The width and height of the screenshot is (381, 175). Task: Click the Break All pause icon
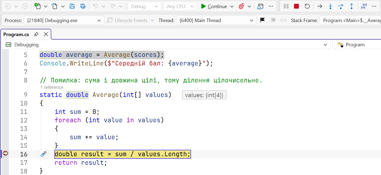coord(286,6)
